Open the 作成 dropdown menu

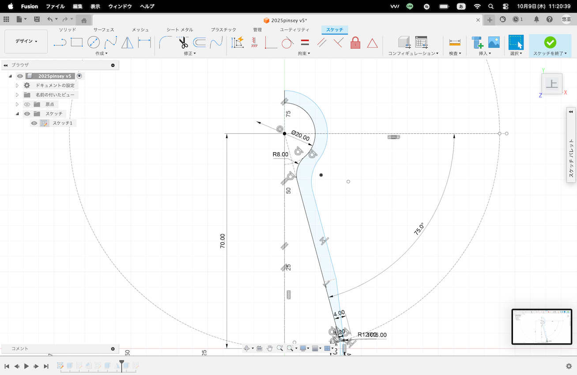(x=101, y=53)
